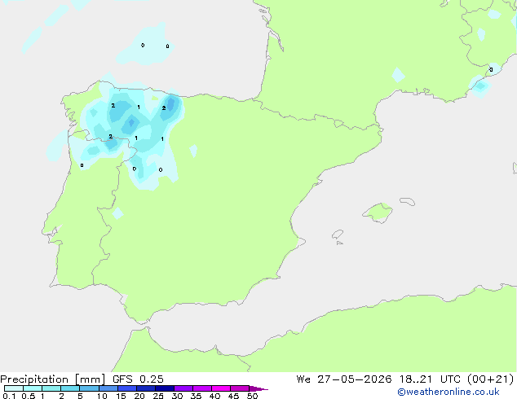Click the legend label '45'
The height and width of the screenshot is (399, 517).
(233, 396)
